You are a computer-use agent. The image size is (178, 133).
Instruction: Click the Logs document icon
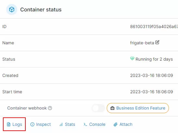tap(9, 124)
